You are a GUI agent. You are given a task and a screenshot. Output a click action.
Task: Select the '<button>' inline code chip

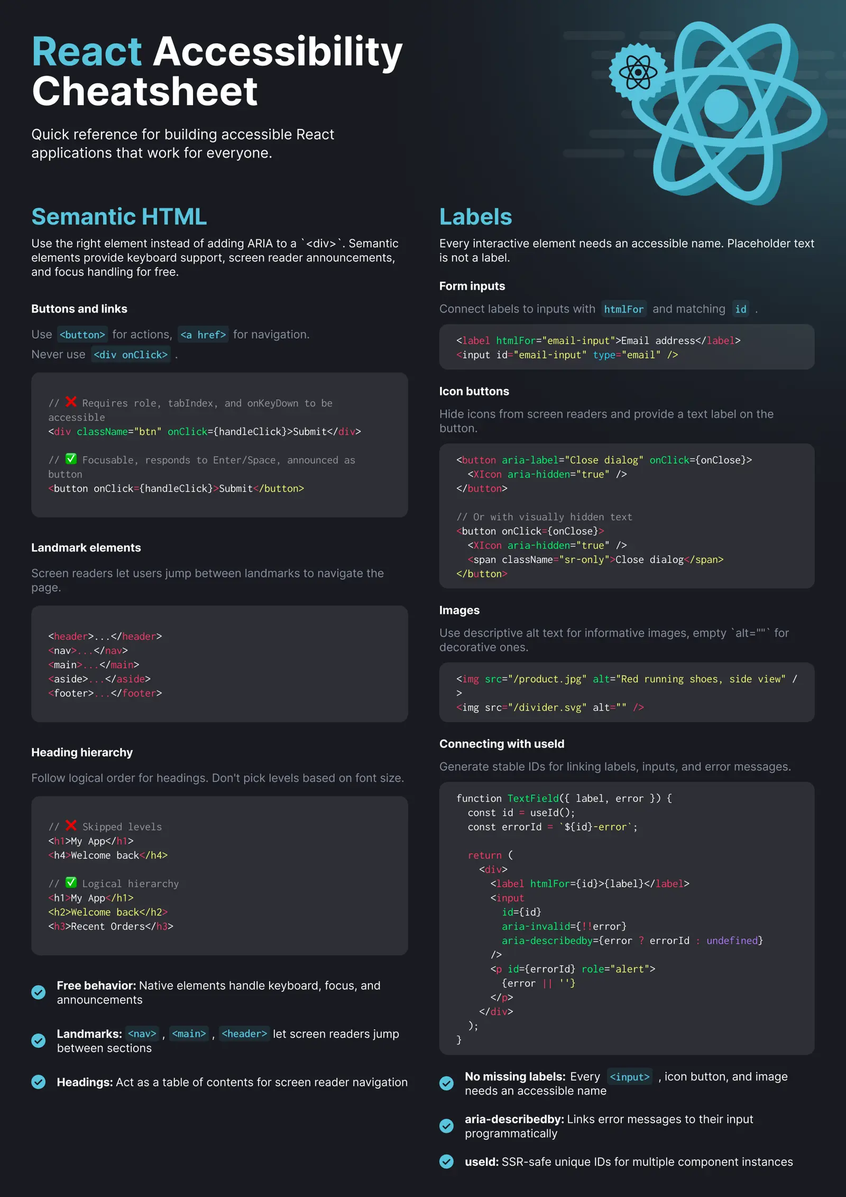coord(82,335)
